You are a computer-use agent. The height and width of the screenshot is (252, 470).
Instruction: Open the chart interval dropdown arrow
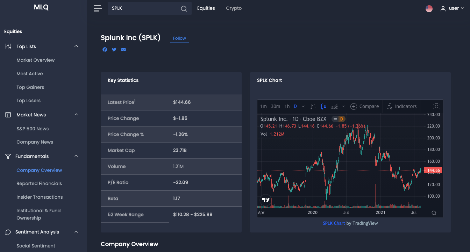point(303,106)
